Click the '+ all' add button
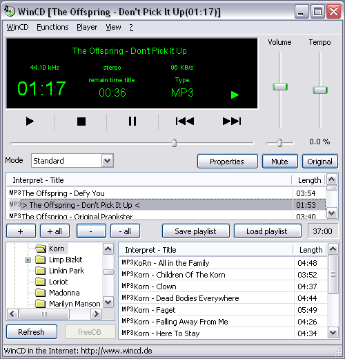This screenshot has width=345, height=359. pyautogui.click(x=55, y=231)
